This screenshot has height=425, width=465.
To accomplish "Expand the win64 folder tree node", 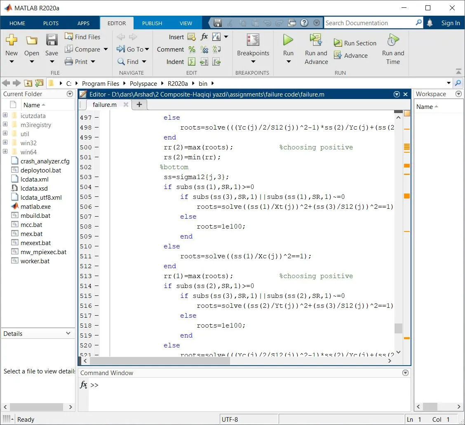I will coord(5,152).
